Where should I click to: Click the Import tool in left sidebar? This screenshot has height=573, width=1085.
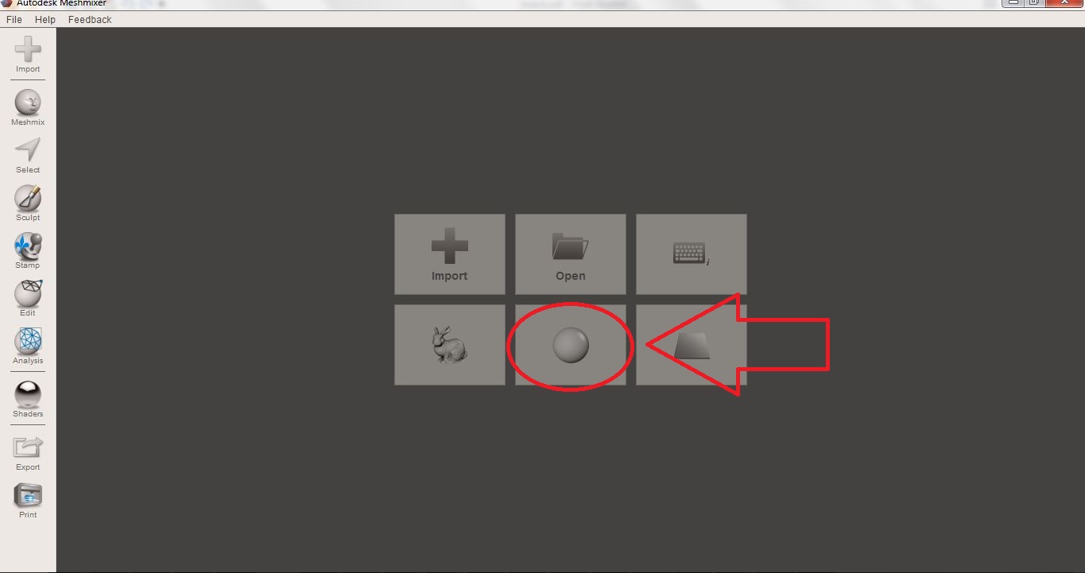28,55
